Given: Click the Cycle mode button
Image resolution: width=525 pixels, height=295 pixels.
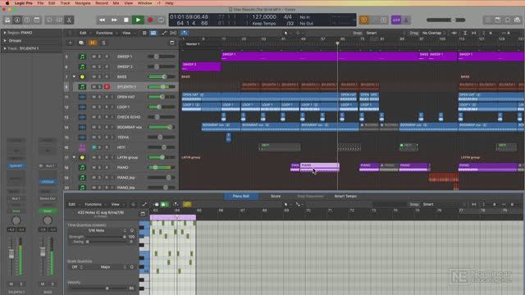Looking at the screenshot, I should (x=161, y=20).
